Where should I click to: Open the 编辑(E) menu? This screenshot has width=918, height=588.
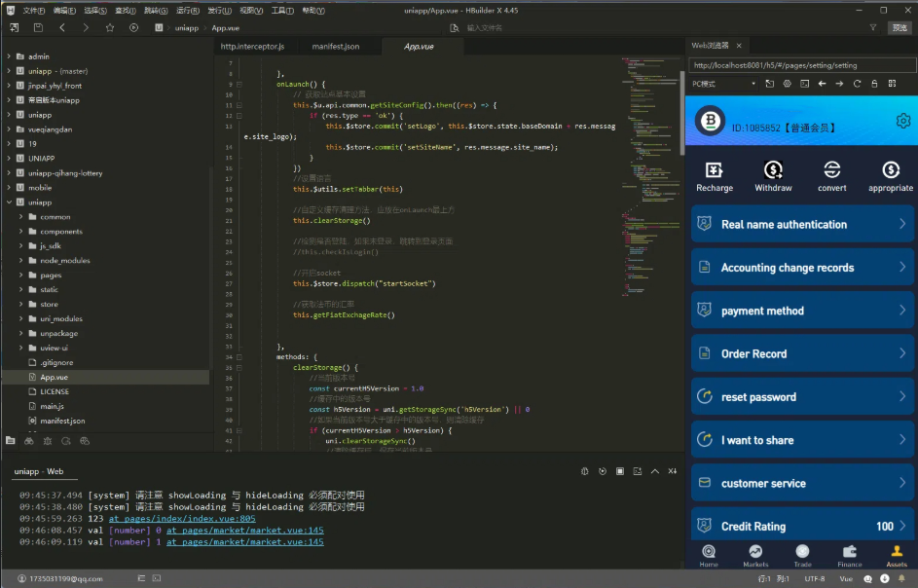(x=64, y=11)
